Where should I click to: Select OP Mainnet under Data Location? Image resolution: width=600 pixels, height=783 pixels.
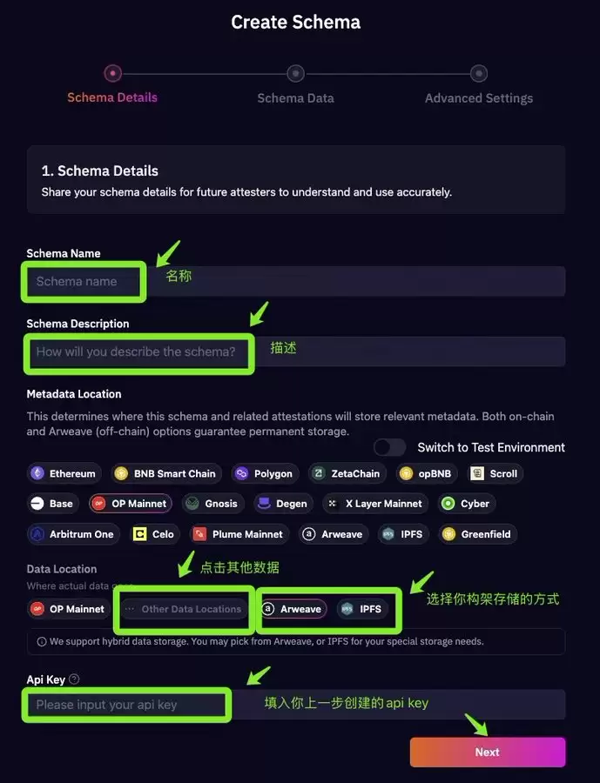coord(68,609)
